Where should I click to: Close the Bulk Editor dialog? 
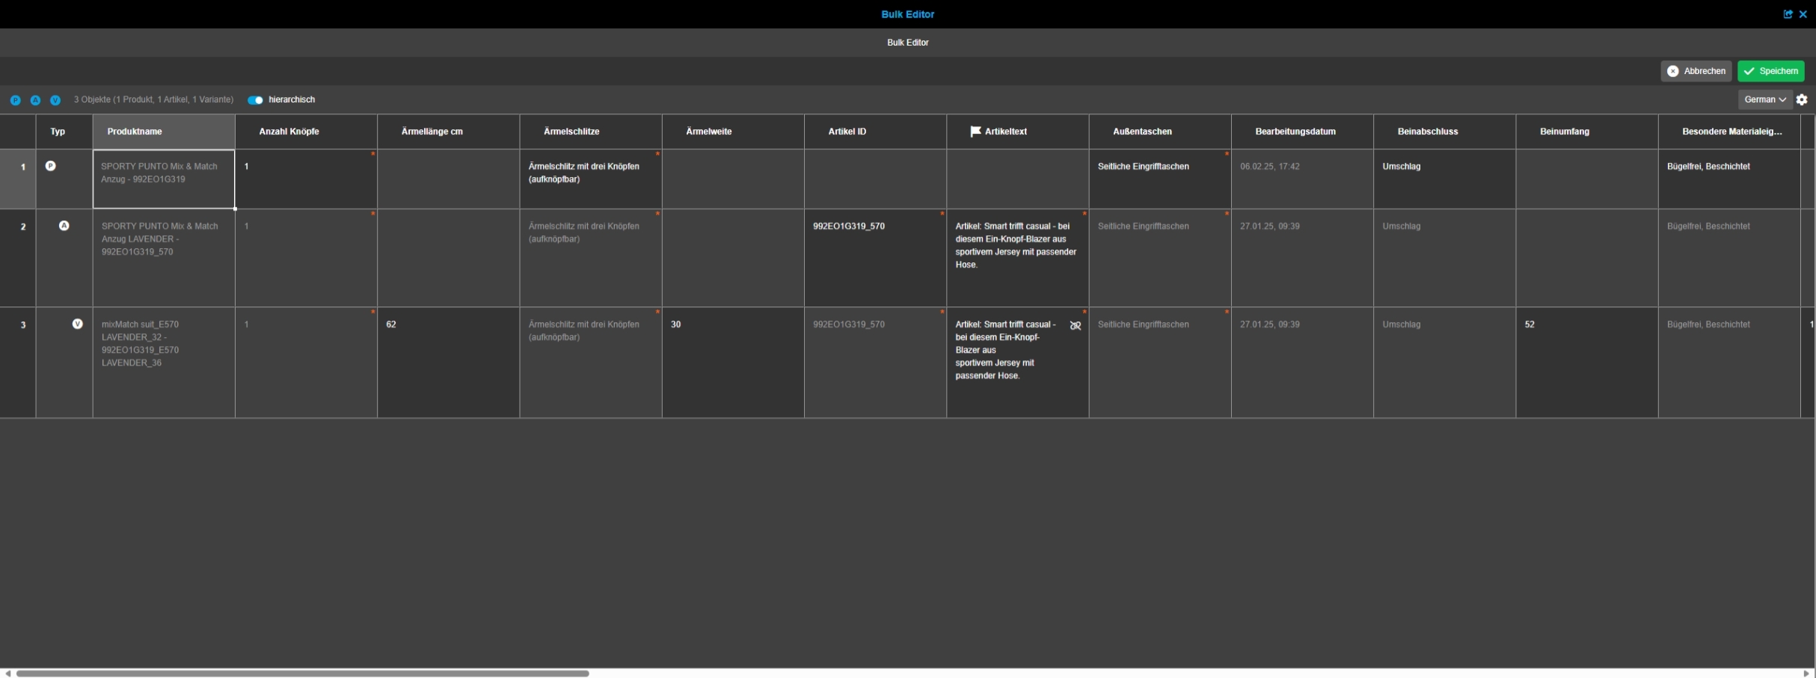1803,14
